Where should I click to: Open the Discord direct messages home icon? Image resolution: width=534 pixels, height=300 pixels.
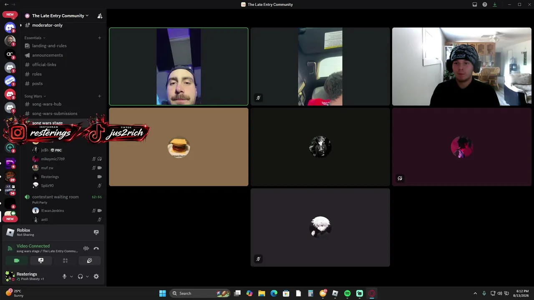pyautogui.click(x=10, y=27)
